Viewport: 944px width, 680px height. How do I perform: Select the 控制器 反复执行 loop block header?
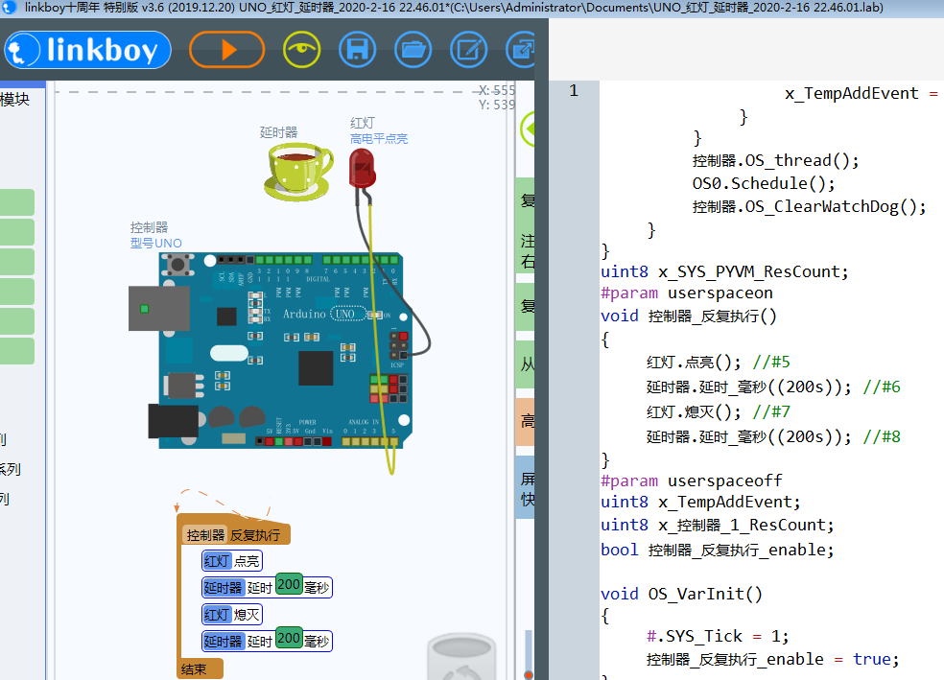tap(234, 534)
